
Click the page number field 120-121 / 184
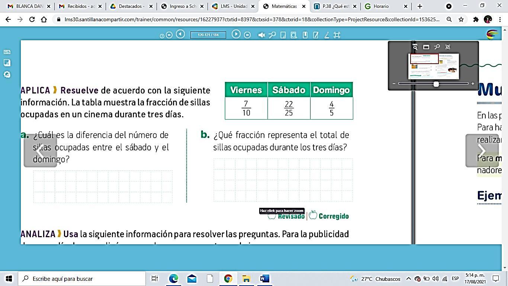tap(208, 35)
